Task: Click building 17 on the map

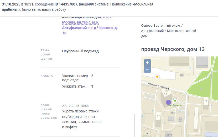Action: (x=158, y=119)
